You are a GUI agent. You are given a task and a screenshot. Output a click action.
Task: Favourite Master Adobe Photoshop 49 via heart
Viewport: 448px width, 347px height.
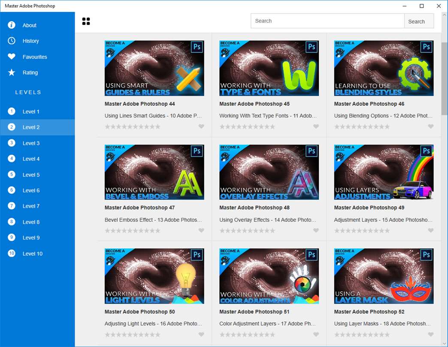(431, 230)
